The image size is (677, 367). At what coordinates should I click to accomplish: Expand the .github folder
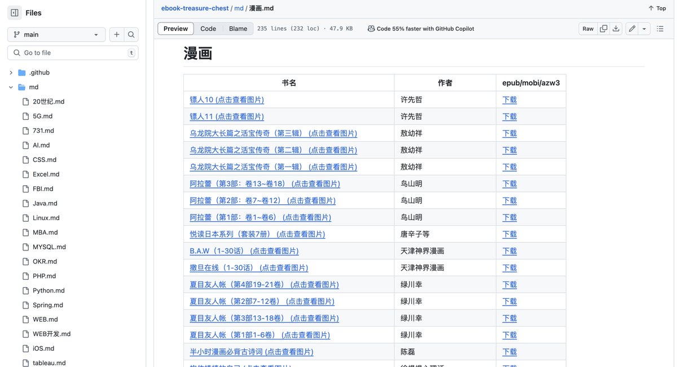(11, 72)
